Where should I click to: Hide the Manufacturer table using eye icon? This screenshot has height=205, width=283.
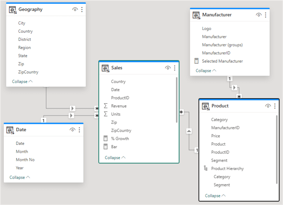(x=259, y=15)
